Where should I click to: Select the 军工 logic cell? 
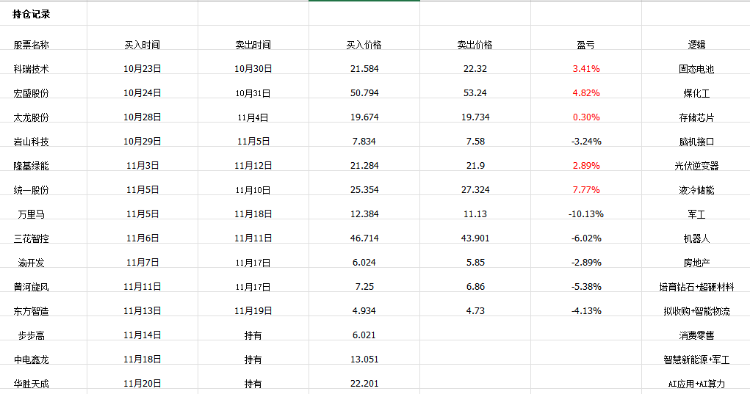[x=696, y=214]
